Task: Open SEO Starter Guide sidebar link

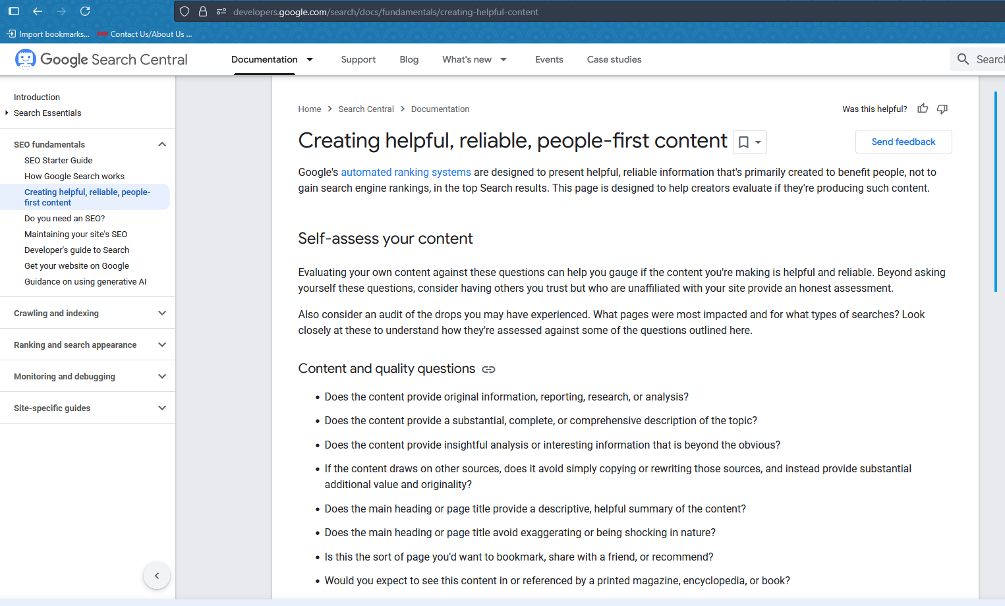Action: [59, 160]
